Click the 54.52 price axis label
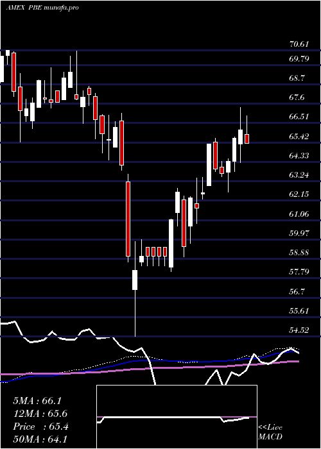321x449 pixels. [300, 330]
